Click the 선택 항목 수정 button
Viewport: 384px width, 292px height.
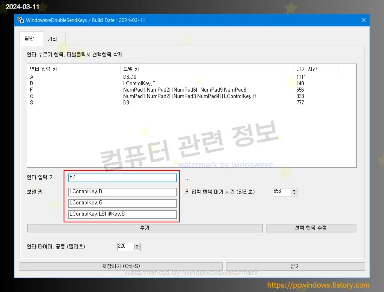[311, 228]
